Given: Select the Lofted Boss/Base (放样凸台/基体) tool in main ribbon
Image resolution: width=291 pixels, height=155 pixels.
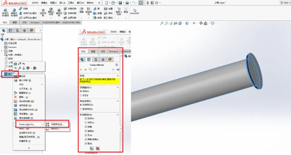Looking at the screenshot, I should pyautogui.click(x=28, y=13).
